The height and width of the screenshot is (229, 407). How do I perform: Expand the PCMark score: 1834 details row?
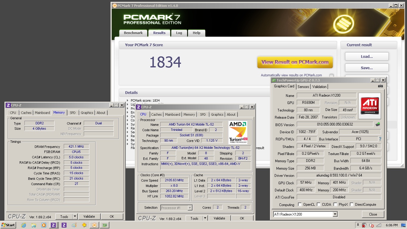click(128, 100)
